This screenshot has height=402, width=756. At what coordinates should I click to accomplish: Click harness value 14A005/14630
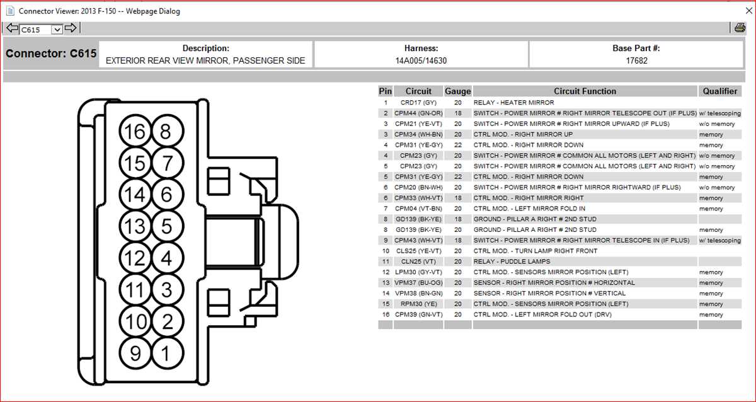pyautogui.click(x=421, y=61)
